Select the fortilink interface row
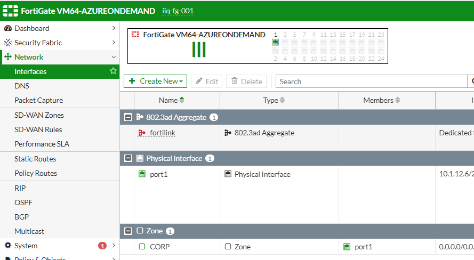The height and width of the screenshot is (260, 474). tap(297, 137)
